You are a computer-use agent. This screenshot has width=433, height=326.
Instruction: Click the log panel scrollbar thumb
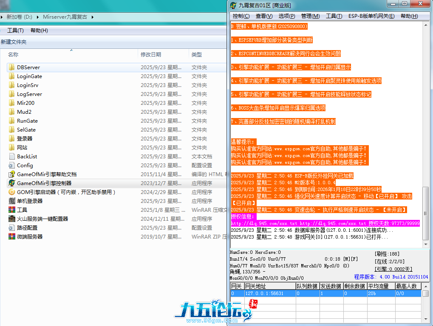[426, 213]
